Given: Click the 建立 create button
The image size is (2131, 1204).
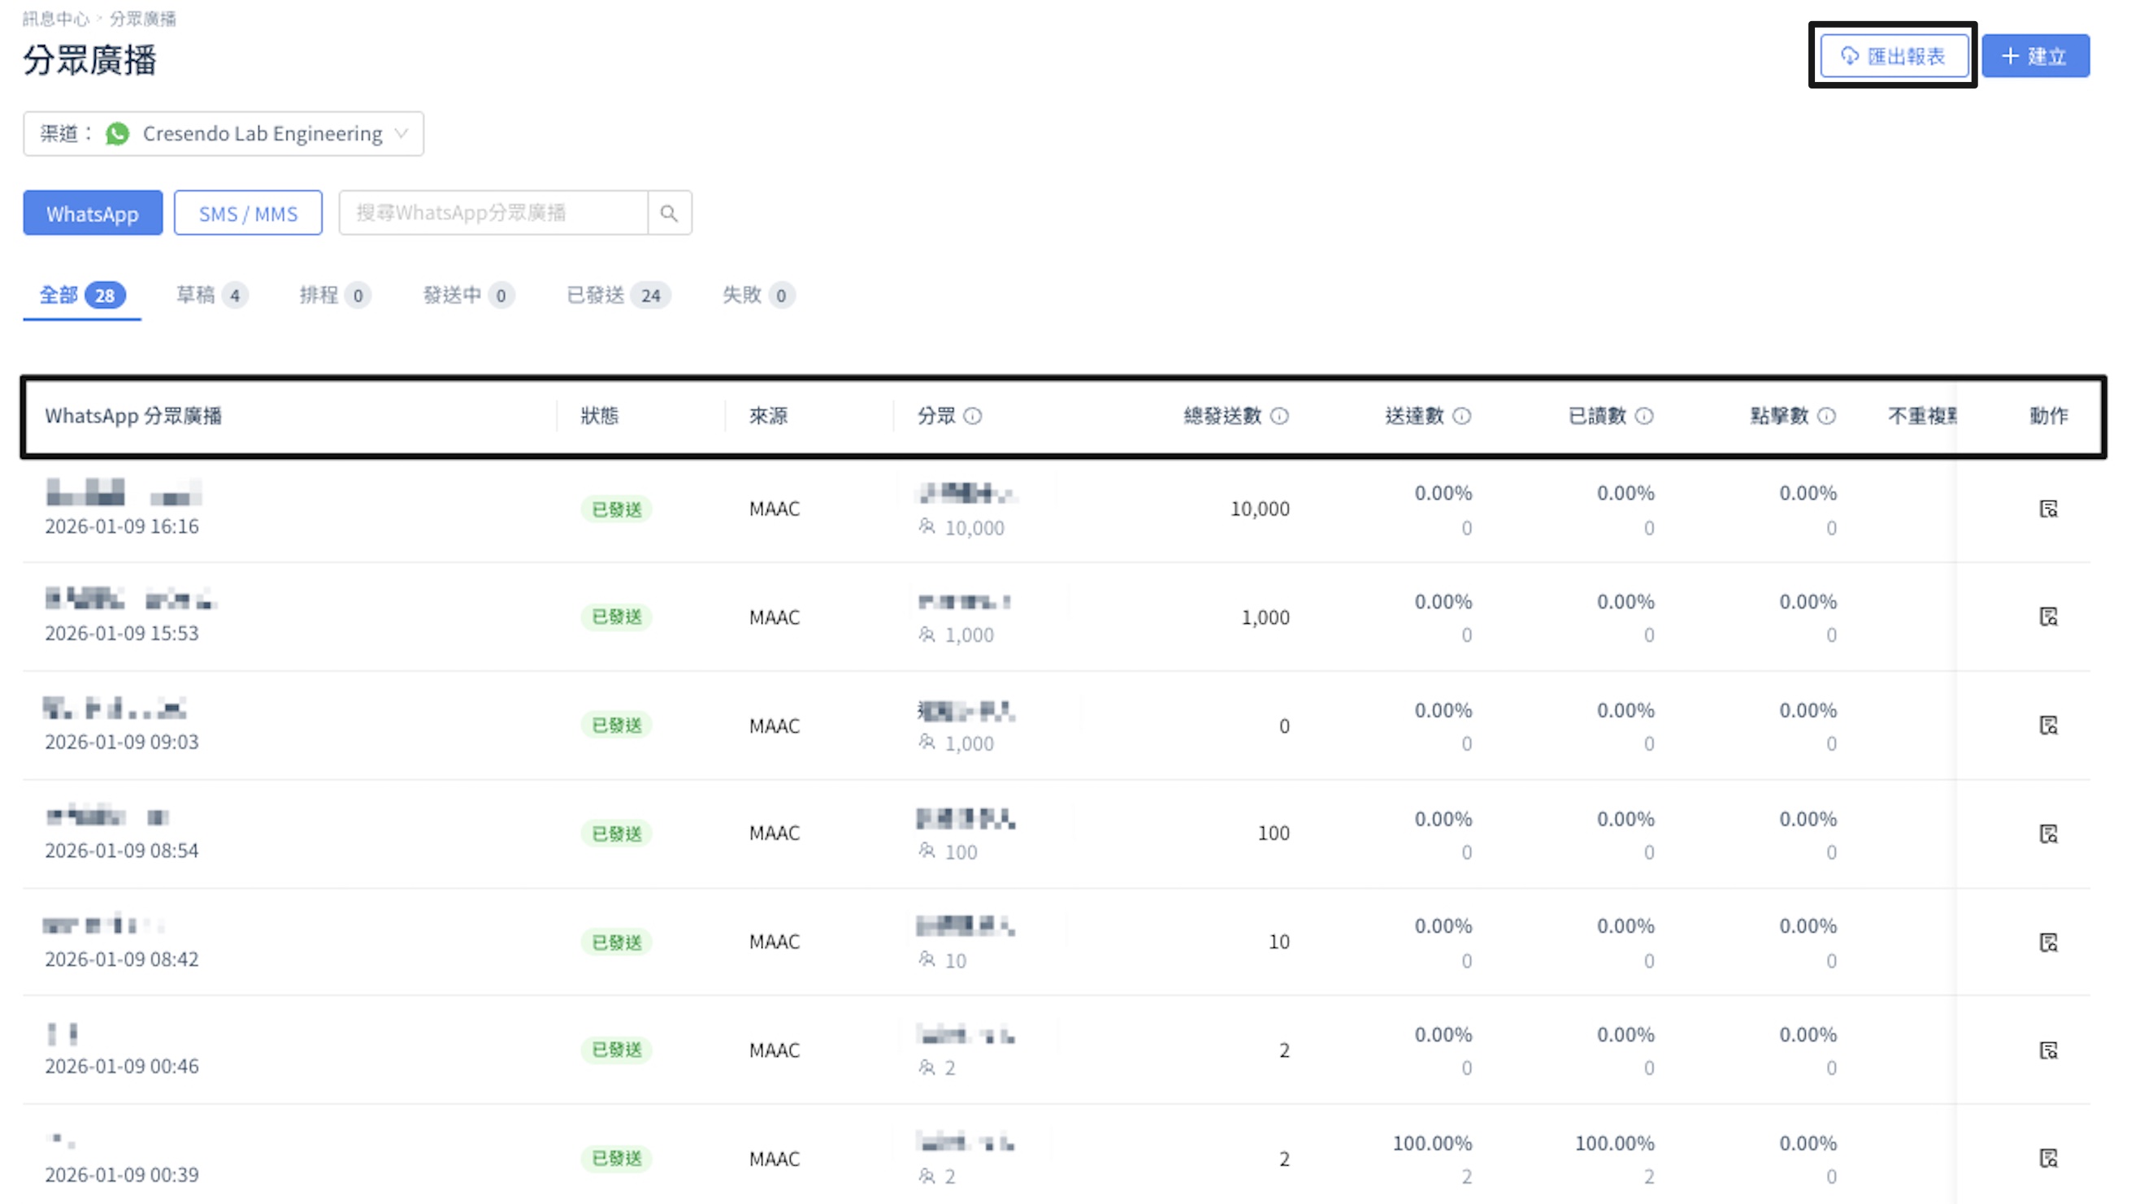Looking at the screenshot, I should pos(2035,55).
